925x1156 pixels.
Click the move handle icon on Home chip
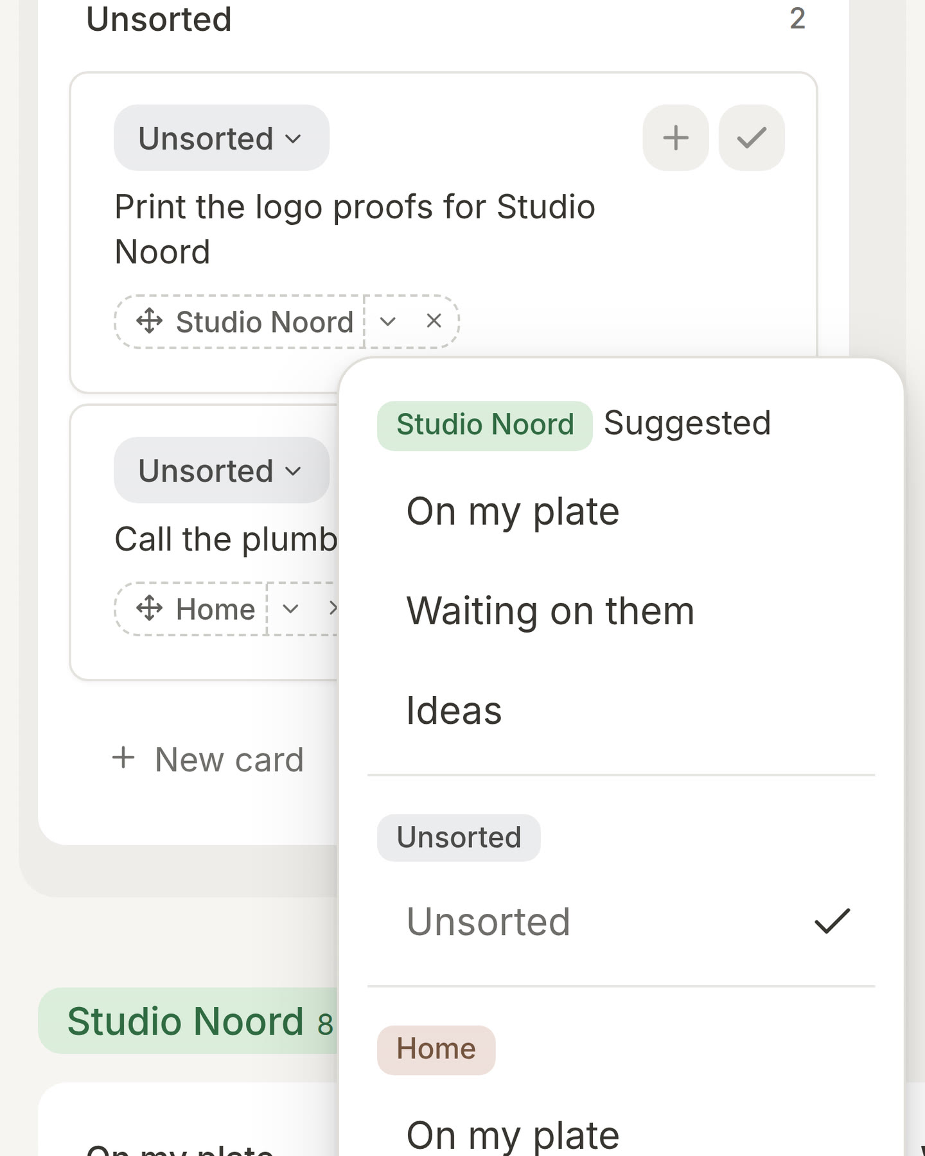coord(149,608)
